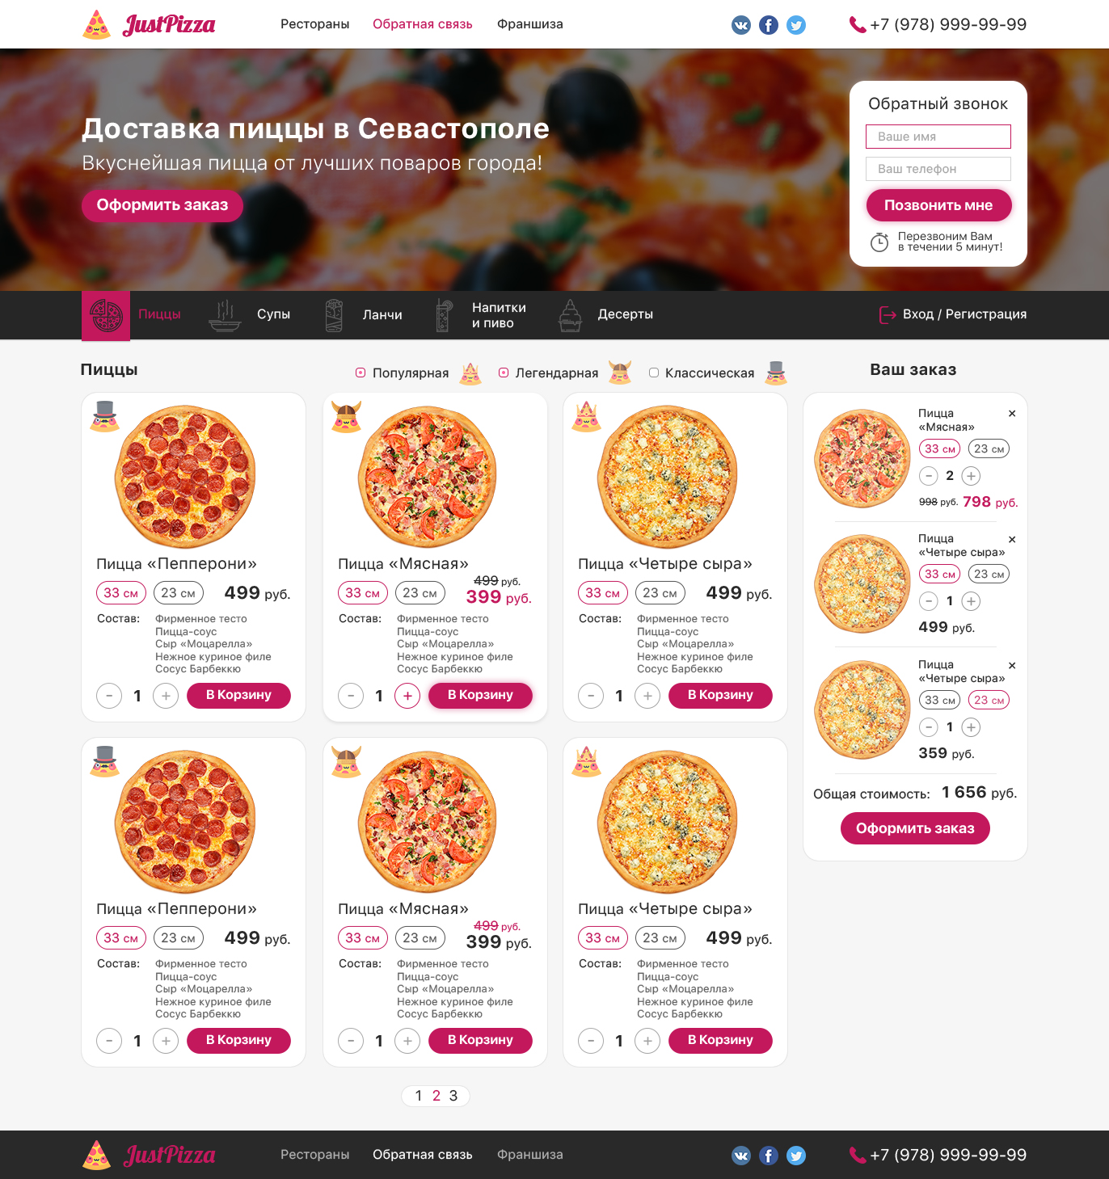The image size is (1109, 1179).
Task: Go to page 3 in pagination
Action: point(453,1096)
